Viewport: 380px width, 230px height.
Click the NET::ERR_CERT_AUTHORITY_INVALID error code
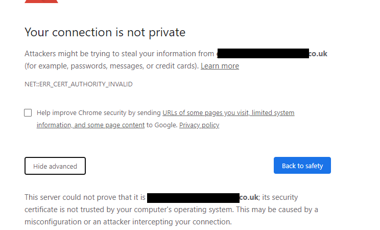(x=79, y=84)
